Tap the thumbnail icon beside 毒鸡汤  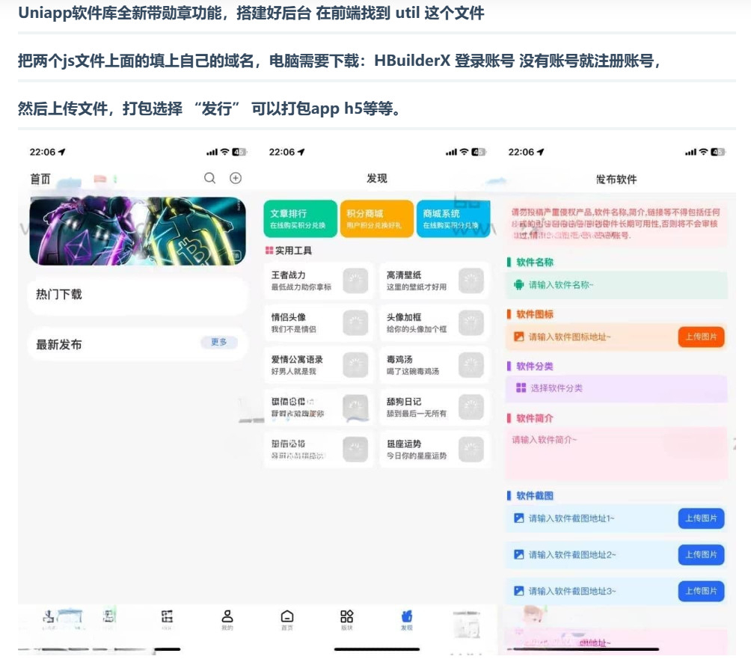click(x=471, y=365)
